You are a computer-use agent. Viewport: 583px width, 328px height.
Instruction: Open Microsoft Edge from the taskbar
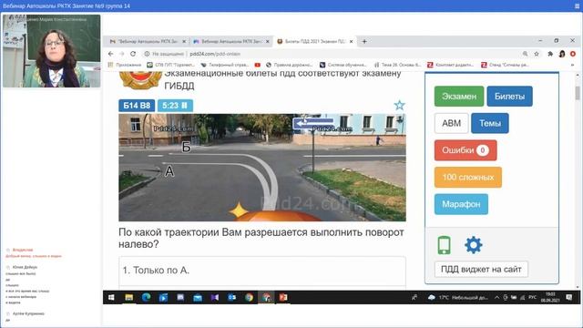[146, 298]
